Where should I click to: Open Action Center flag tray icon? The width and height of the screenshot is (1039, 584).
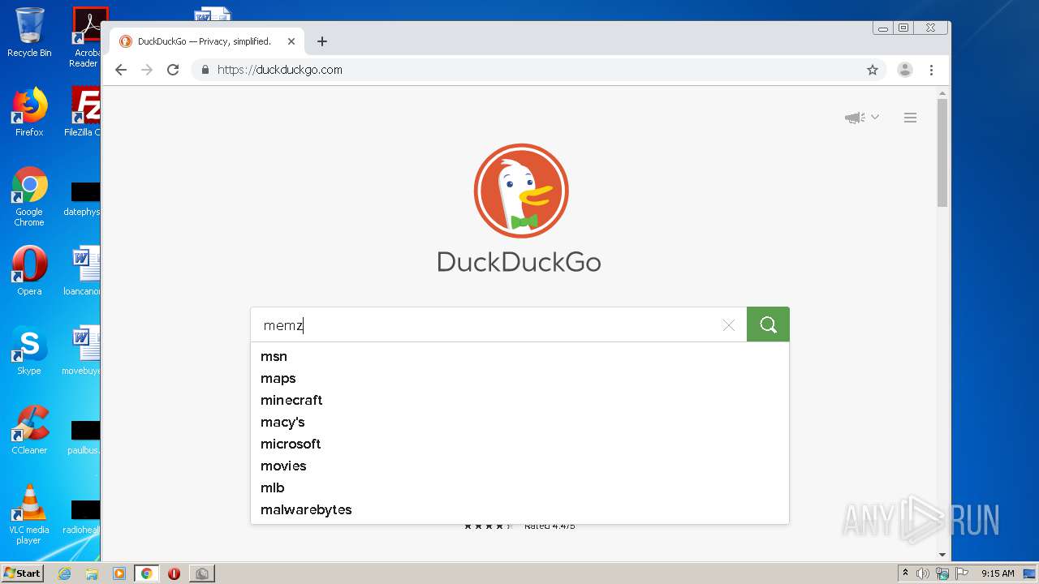click(961, 573)
